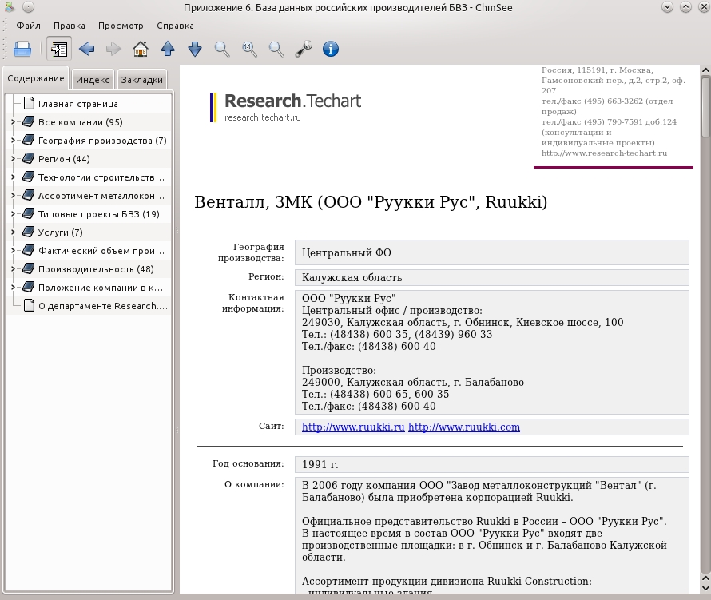Switch to the Содержание tab

(36, 78)
